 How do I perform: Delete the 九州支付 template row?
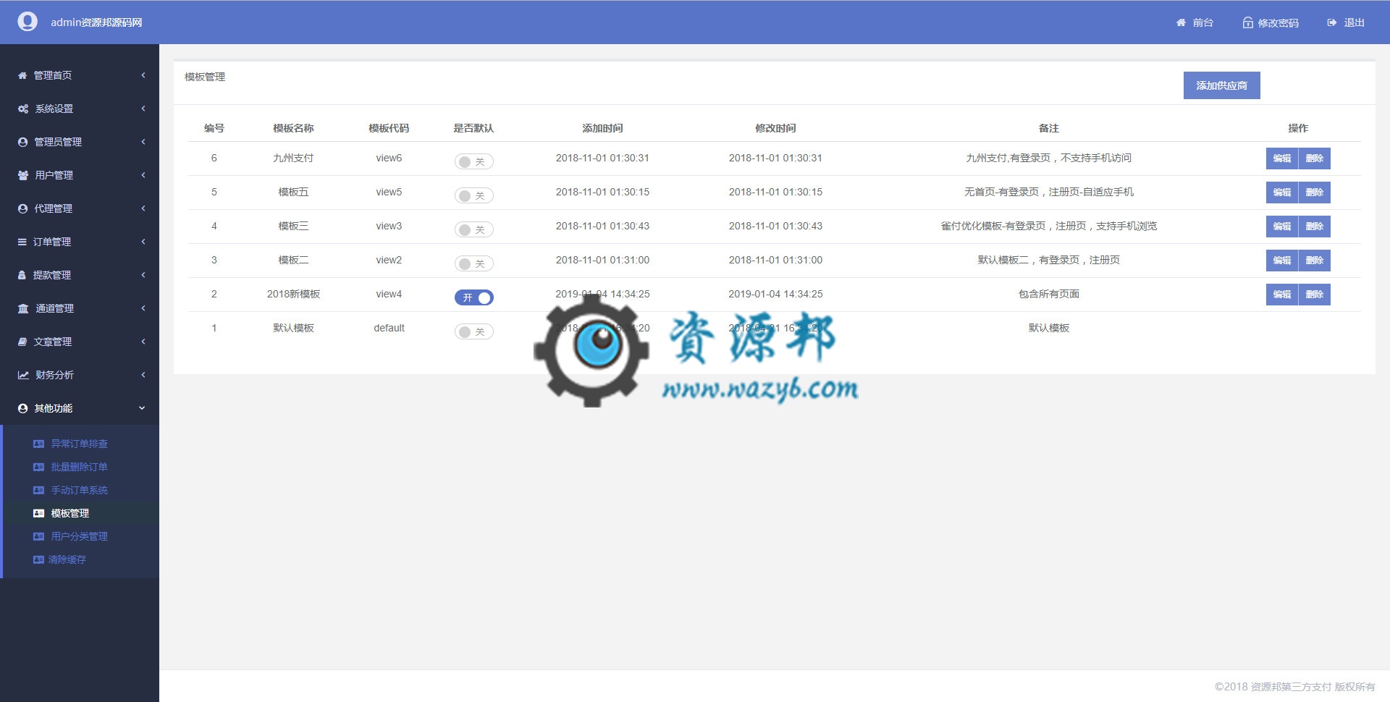1314,158
